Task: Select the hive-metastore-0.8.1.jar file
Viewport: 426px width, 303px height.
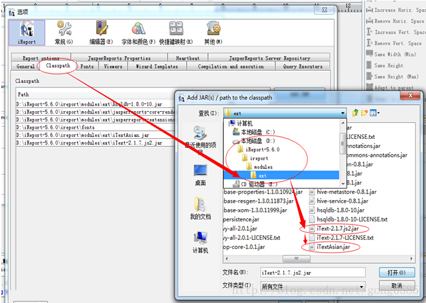Action: 343,192
